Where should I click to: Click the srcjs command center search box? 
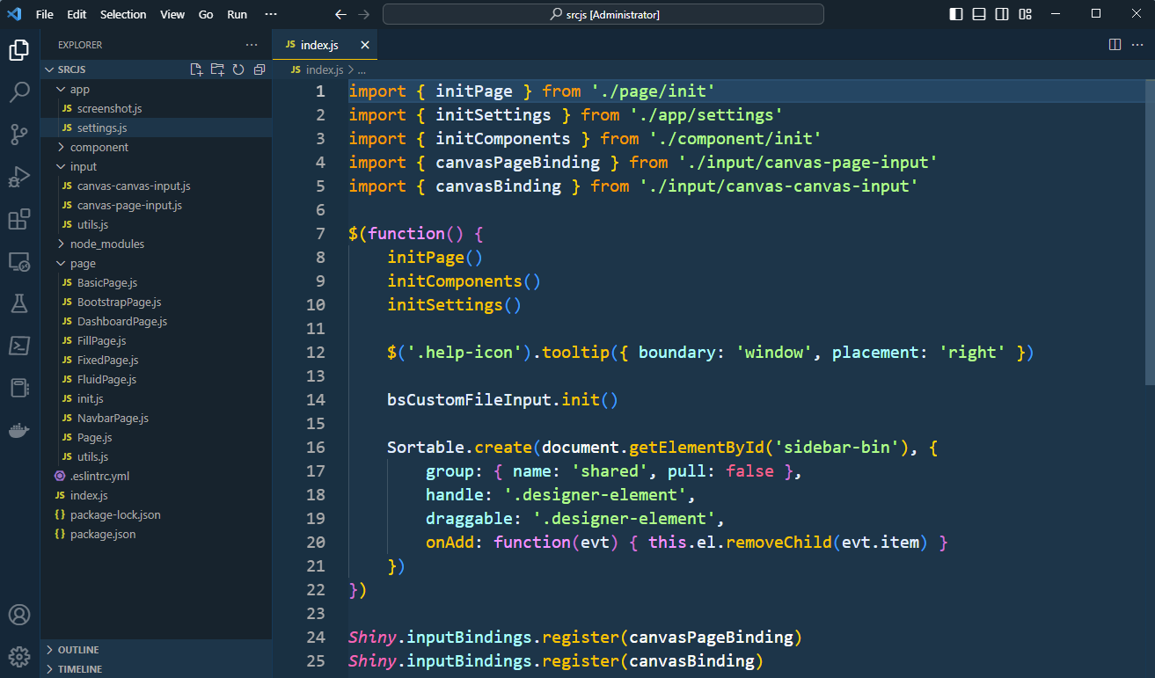[603, 14]
